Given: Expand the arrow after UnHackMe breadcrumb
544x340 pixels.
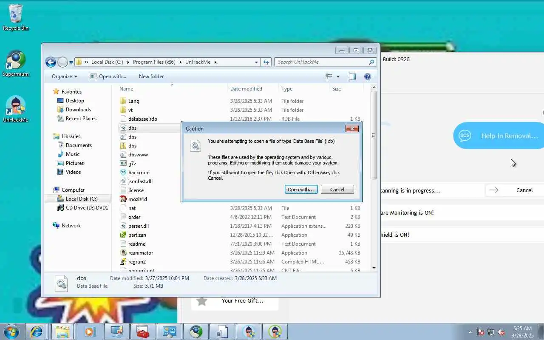Looking at the screenshot, I should 215,62.
